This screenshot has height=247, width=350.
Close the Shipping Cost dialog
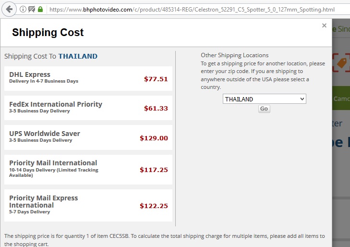(324, 25)
